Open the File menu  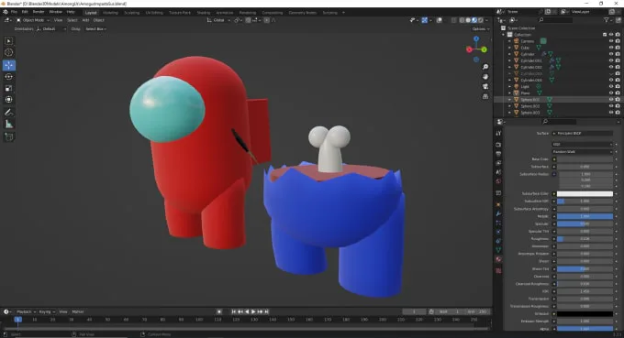pyautogui.click(x=14, y=12)
